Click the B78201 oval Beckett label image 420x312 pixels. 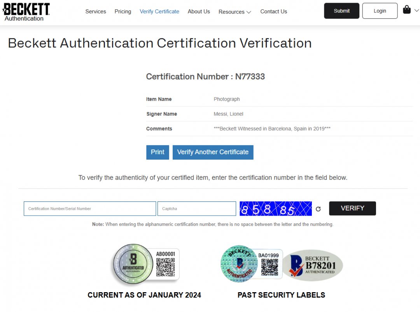(x=313, y=265)
